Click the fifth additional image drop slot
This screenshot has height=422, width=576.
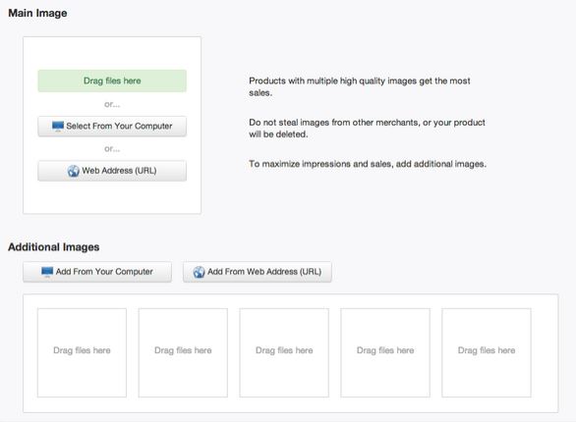tap(487, 352)
